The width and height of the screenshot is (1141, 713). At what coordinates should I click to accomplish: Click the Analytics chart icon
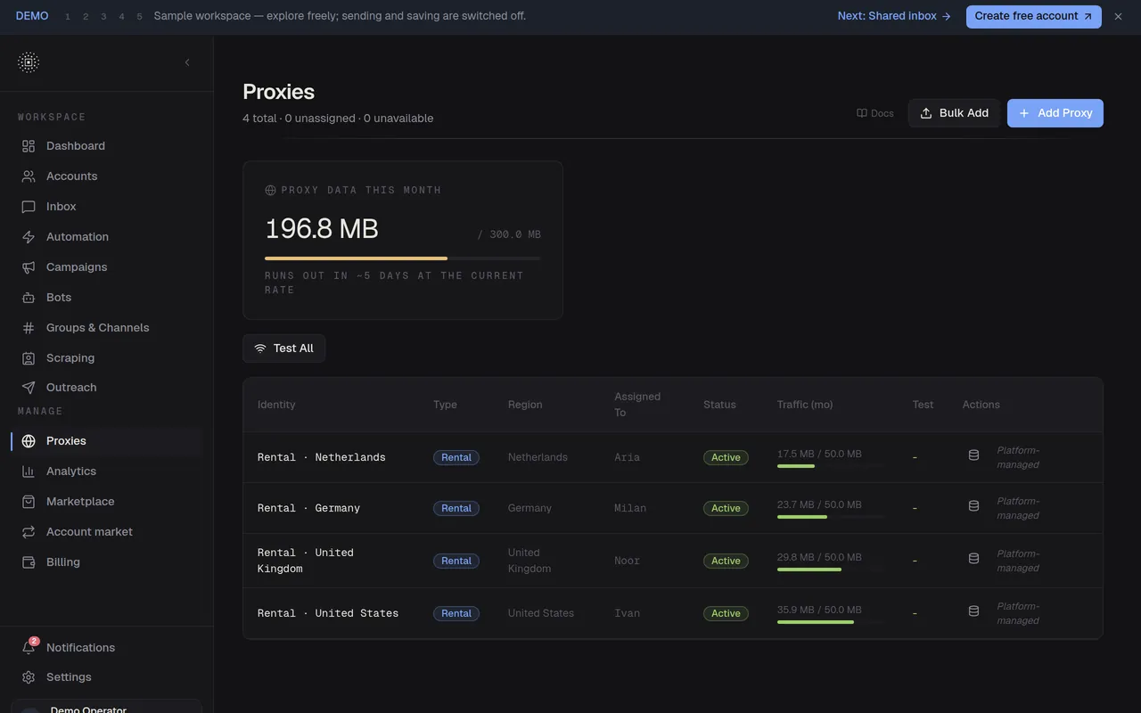29,471
